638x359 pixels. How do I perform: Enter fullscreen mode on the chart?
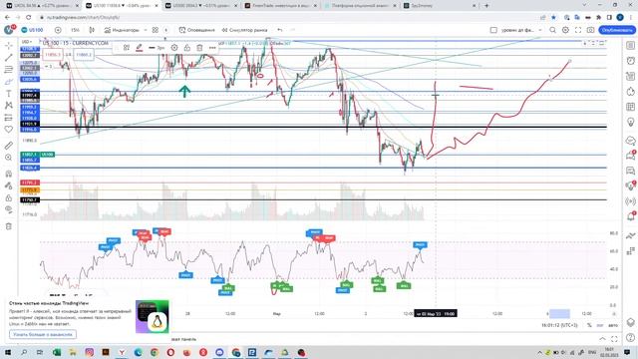(578, 30)
